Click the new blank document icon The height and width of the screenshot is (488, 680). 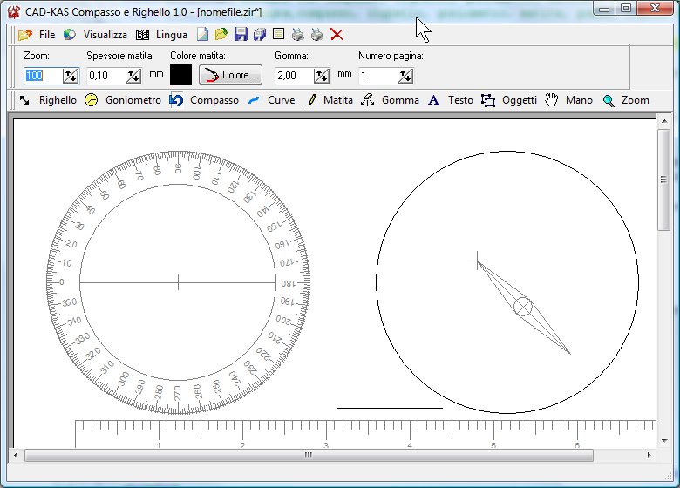coord(202,35)
